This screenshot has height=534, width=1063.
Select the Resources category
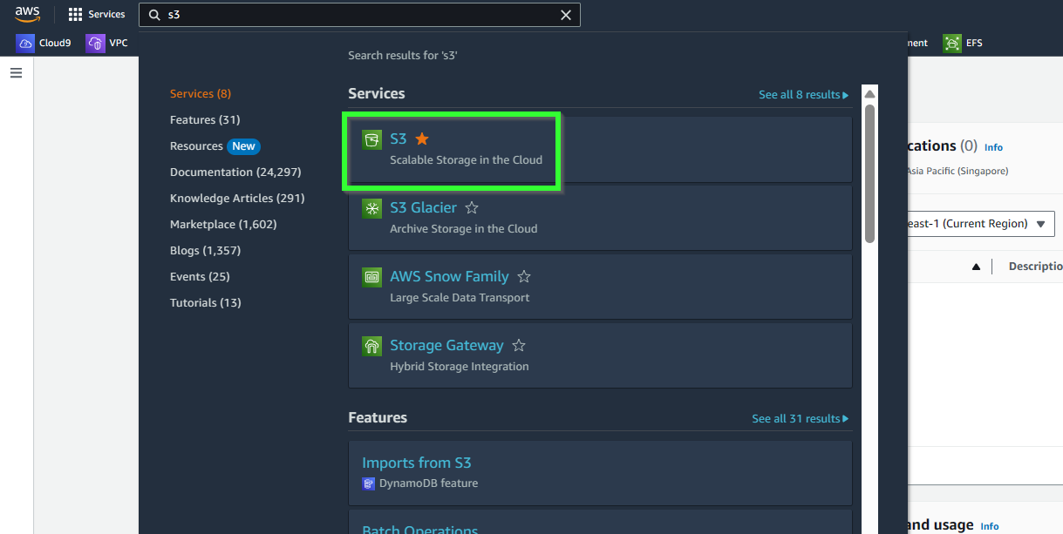(196, 146)
